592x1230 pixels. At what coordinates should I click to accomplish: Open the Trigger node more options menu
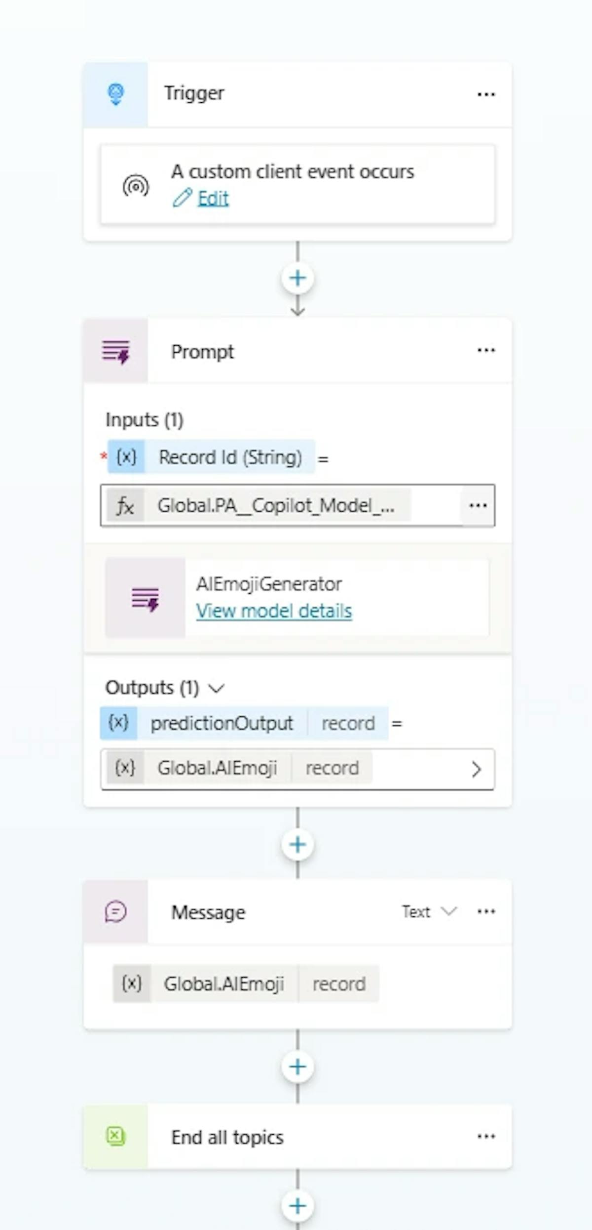pyautogui.click(x=486, y=94)
